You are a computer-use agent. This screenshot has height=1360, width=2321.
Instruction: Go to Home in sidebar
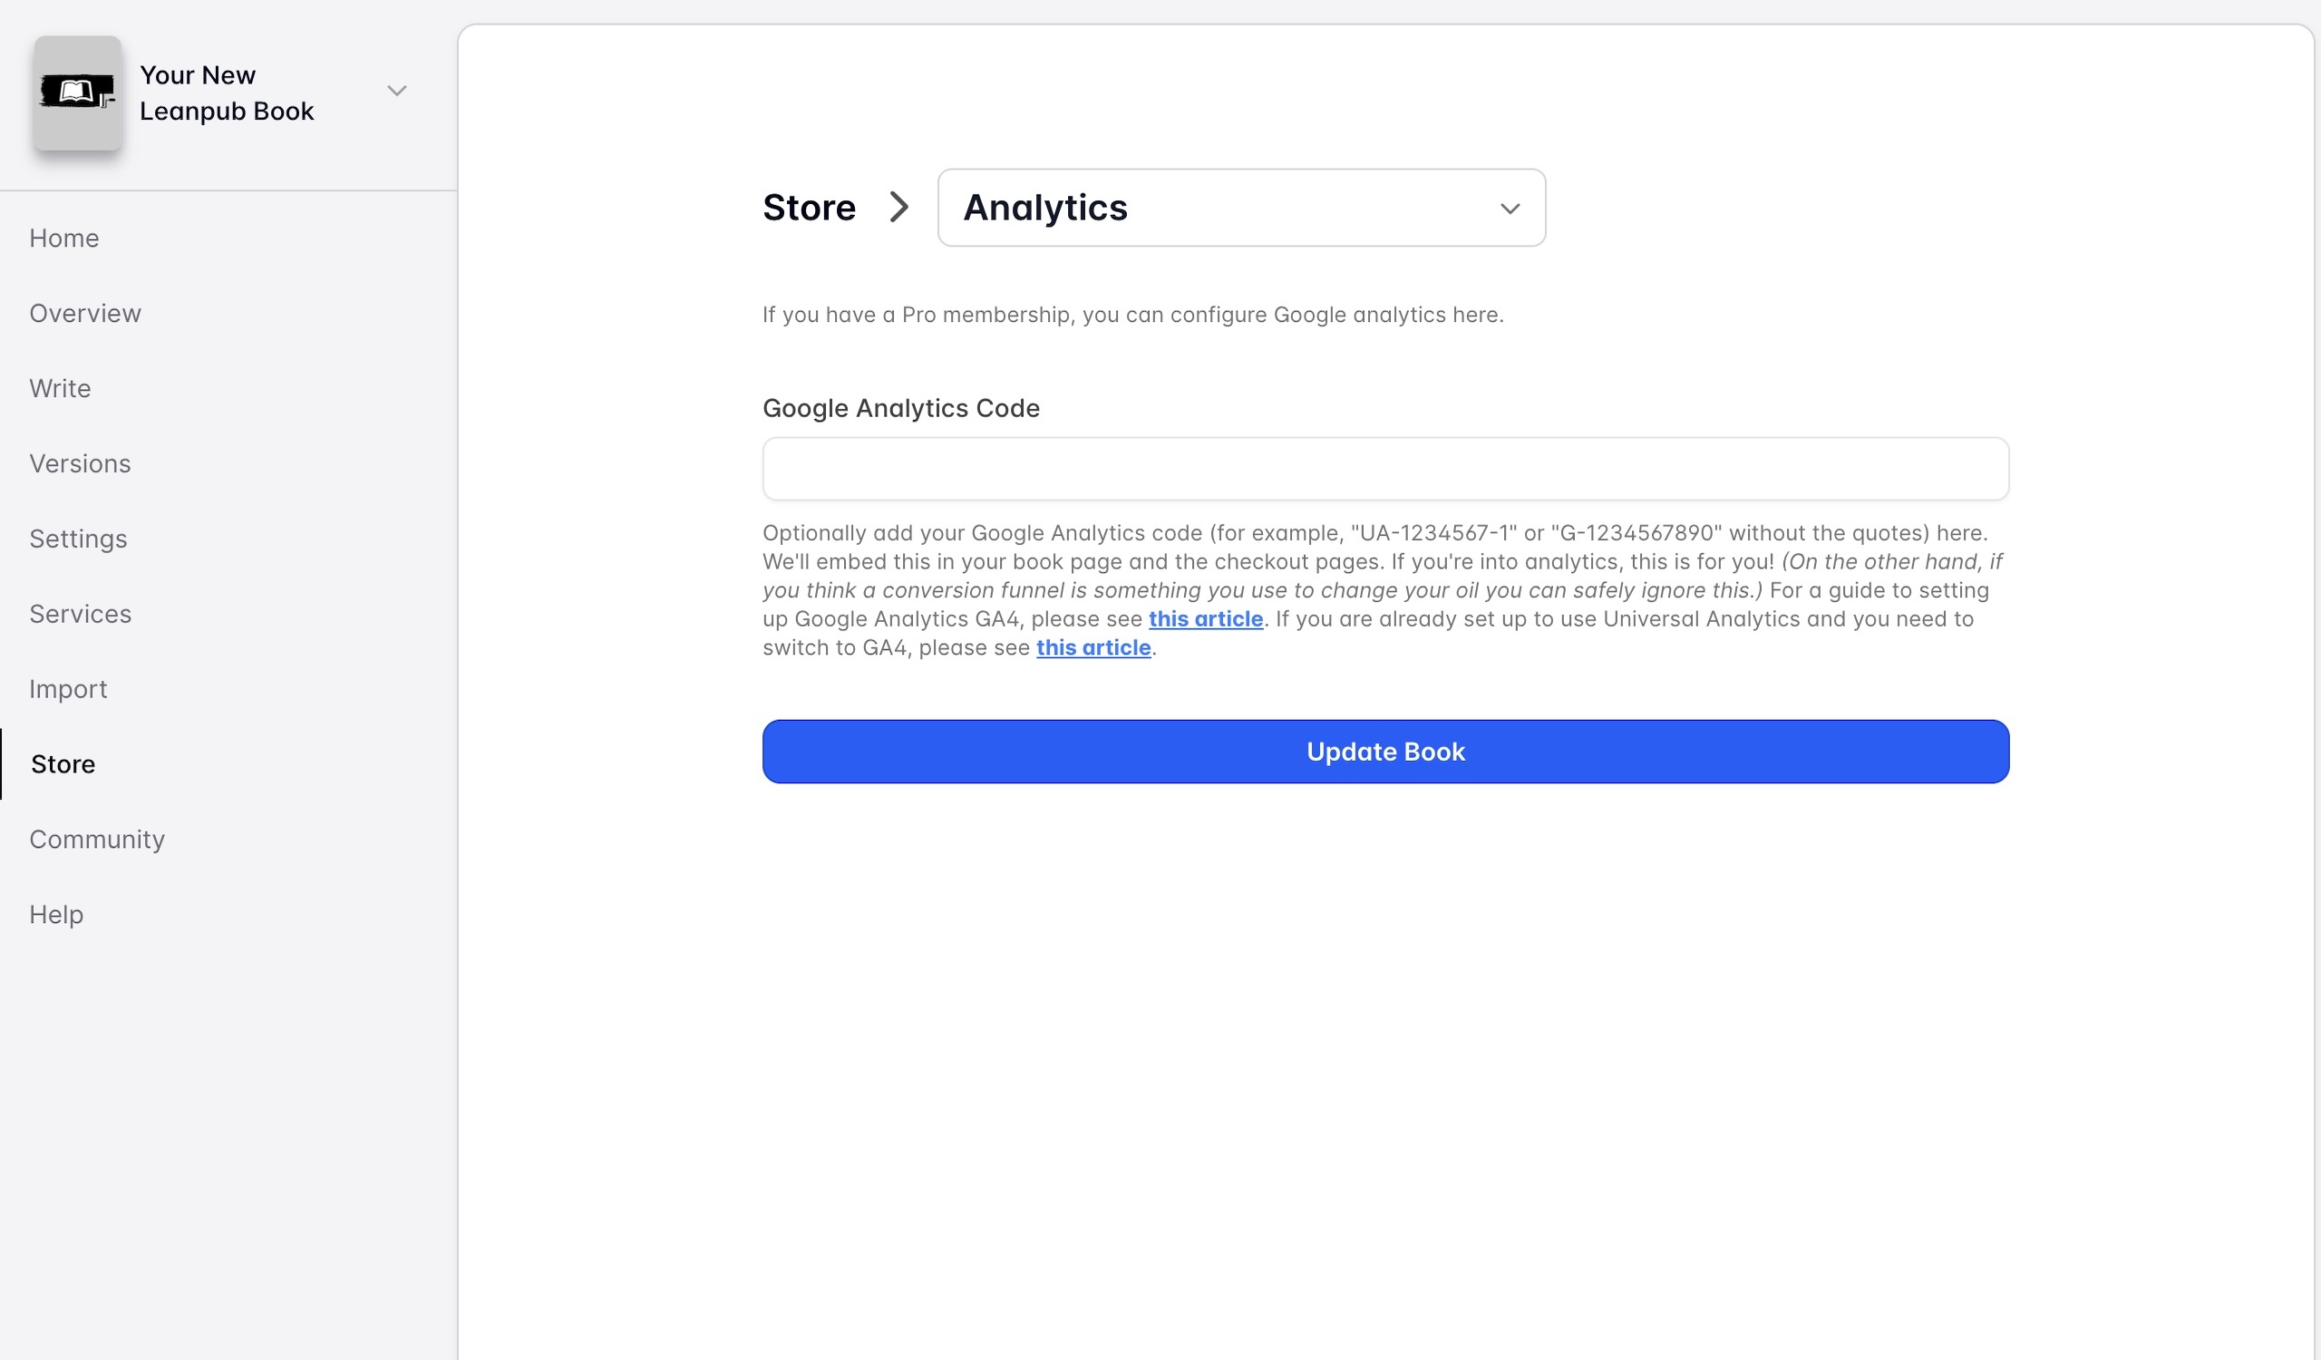tap(63, 238)
